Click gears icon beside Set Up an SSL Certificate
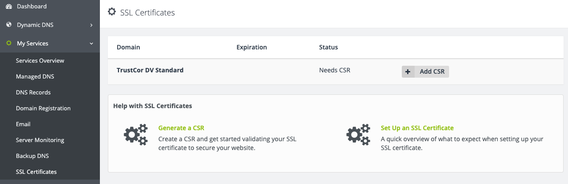 pyautogui.click(x=358, y=135)
